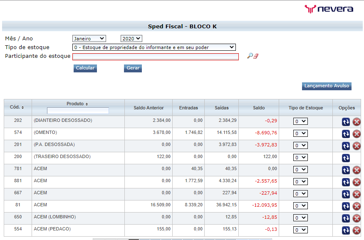The height and width of the screenshot is (240, 364).
Task: Click the Saldo Anterior column header
Action: (149, 108)
